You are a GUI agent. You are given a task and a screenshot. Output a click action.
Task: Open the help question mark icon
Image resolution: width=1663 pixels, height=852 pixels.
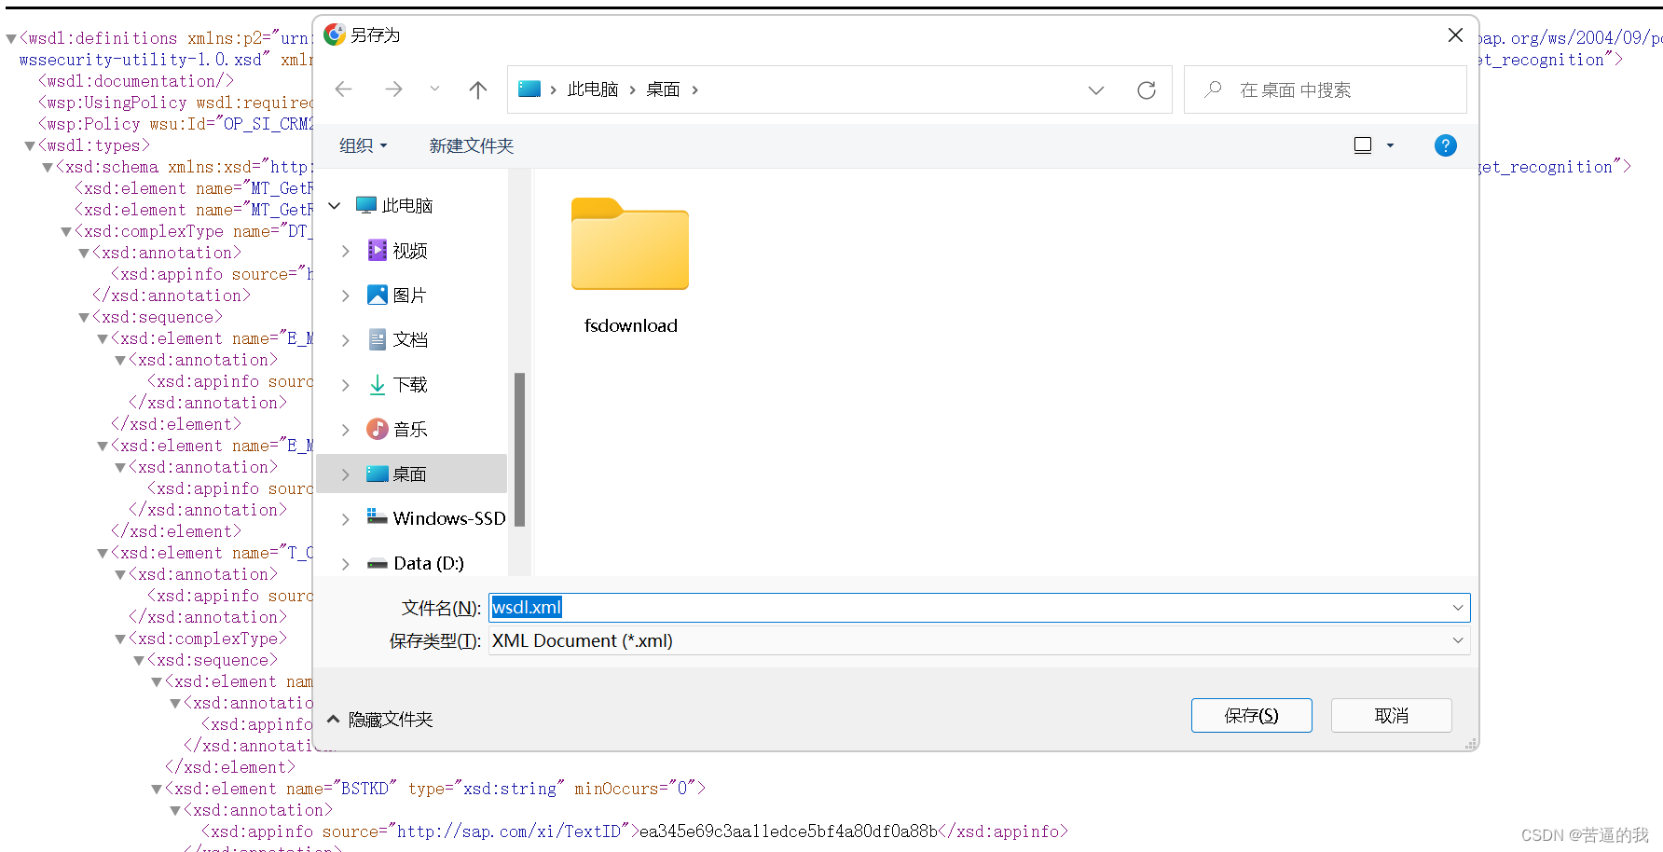click(1445, 145)
